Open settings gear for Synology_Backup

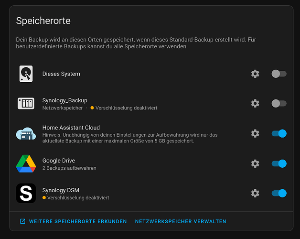pyautogui.click(x=255, y=103)
